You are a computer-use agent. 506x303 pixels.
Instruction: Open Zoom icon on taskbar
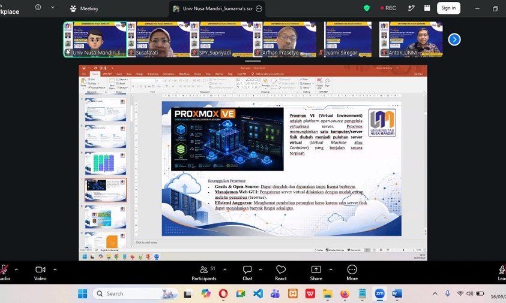pos(379,293)
